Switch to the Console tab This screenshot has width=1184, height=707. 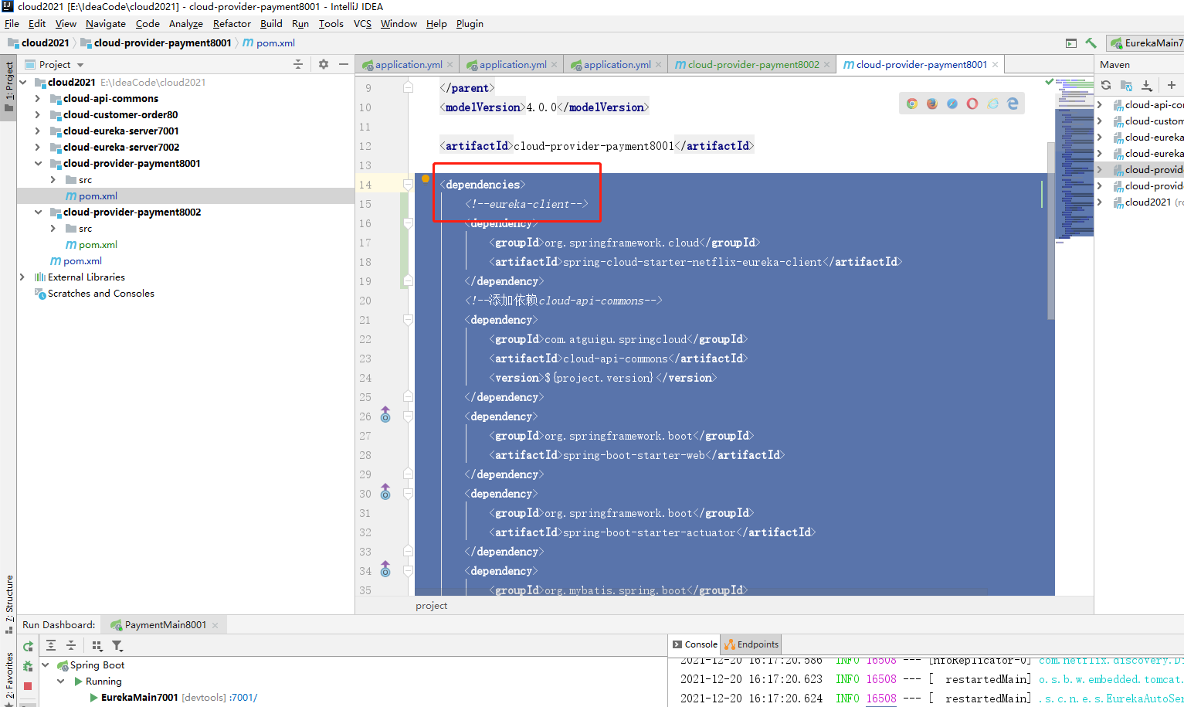pyautogui.click(x=694, y=644)
